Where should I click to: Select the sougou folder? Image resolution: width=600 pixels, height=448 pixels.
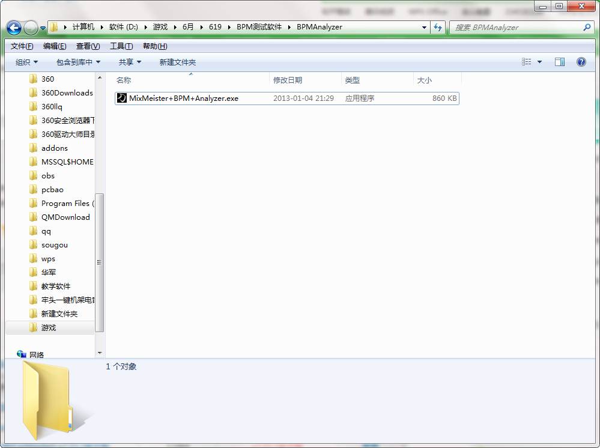click(54, 245)
